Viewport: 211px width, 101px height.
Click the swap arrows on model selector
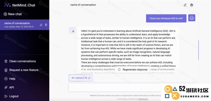coord(89,78)
